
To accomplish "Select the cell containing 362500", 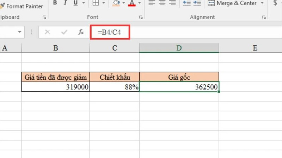I will coord(179,87).
